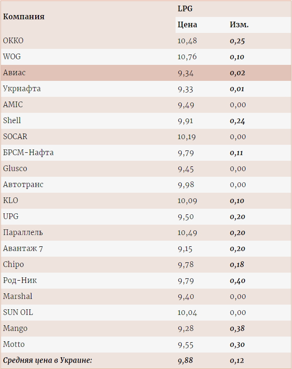Click the Glusco price 9,45
Screen dimensions: 292x369
click(x=186, y=169)
